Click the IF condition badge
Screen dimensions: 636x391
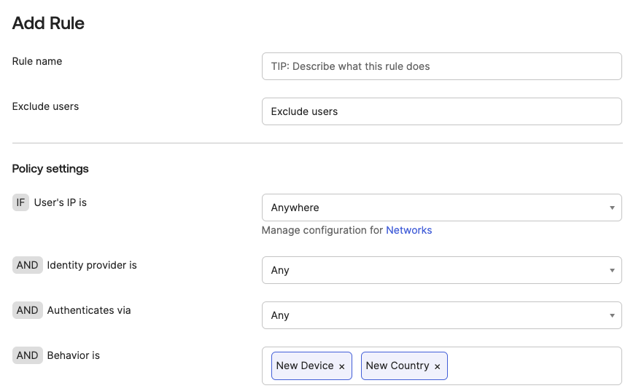tap(20, 202)
